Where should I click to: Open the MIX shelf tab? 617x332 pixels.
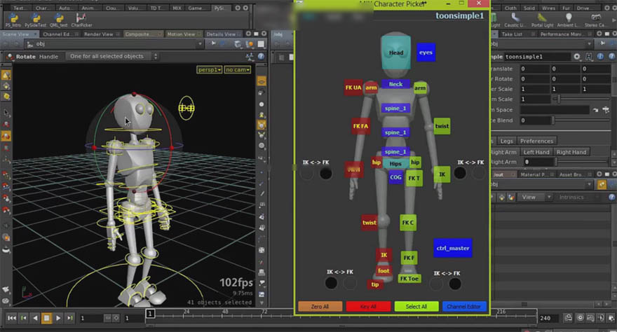coord(177,8)
